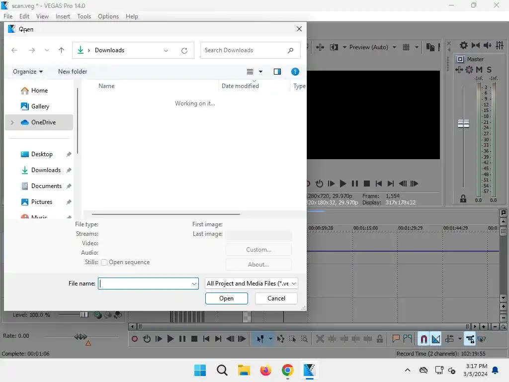The width and height of the screenshot is (509, 382).
Task: Toggle Auto Ripple button
Action: click(x=449, y=339)
